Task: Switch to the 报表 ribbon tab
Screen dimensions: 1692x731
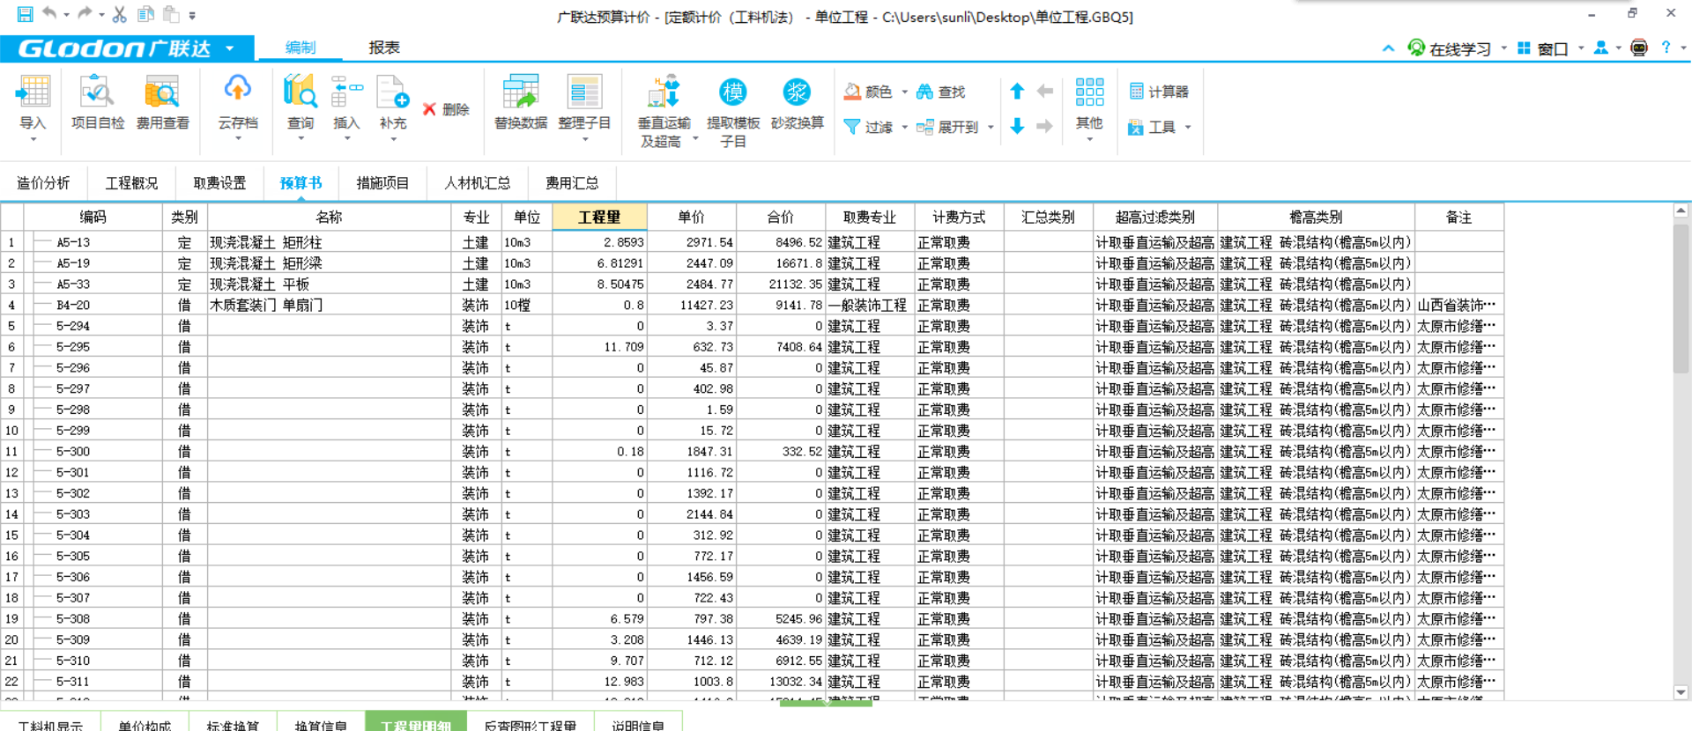Action: tap(384, 48)
